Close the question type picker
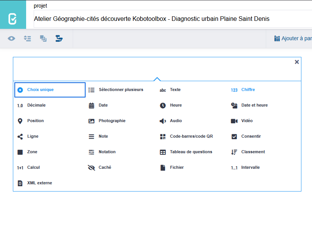 tap(297, 62)
